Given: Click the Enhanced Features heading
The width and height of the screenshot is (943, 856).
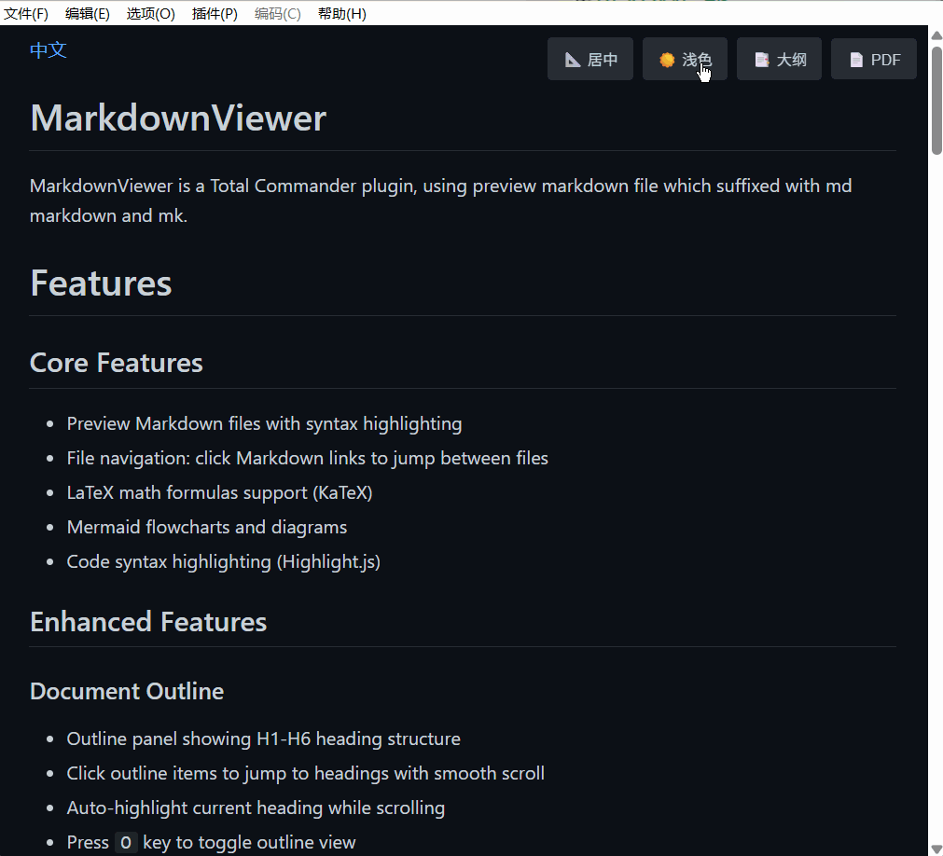Looking at the screenshot, I should [x=148, y=622].
